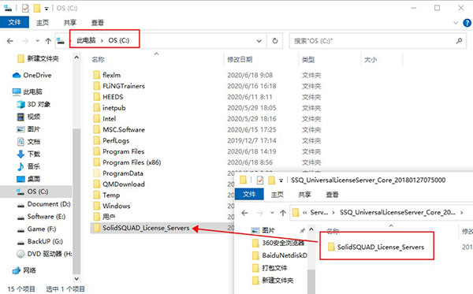Open the 文件 tab in OS (C:) window
473x294 pixels.
(x=14, y=22)
